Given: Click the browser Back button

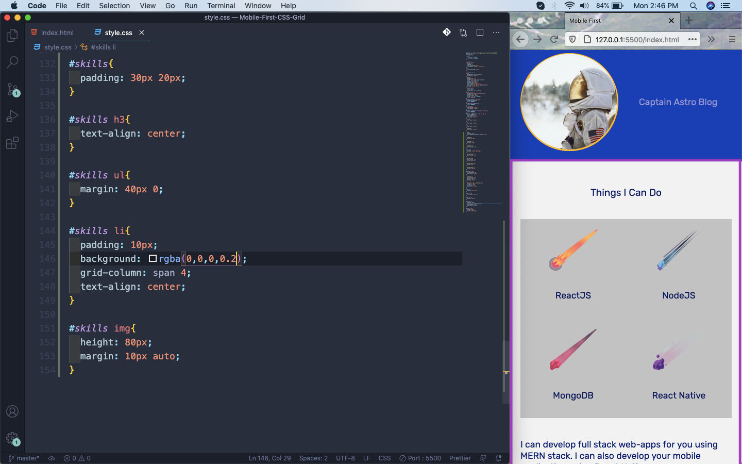Looking at the screenshot, I should pos(520,39).
